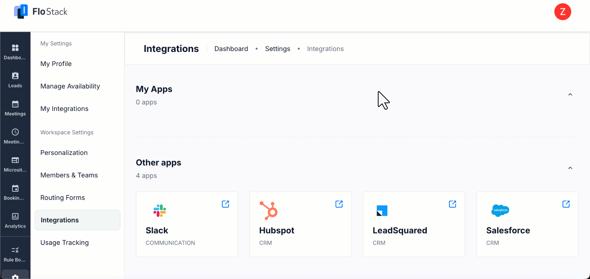Open the Meetings section in sidebar
The width and height of the screenshot is (590, 279).
coord(15,108)
